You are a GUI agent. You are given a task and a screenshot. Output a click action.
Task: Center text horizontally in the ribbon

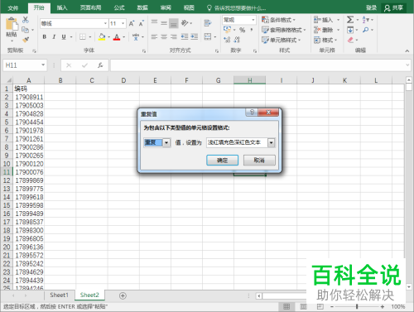click(164, 36)
